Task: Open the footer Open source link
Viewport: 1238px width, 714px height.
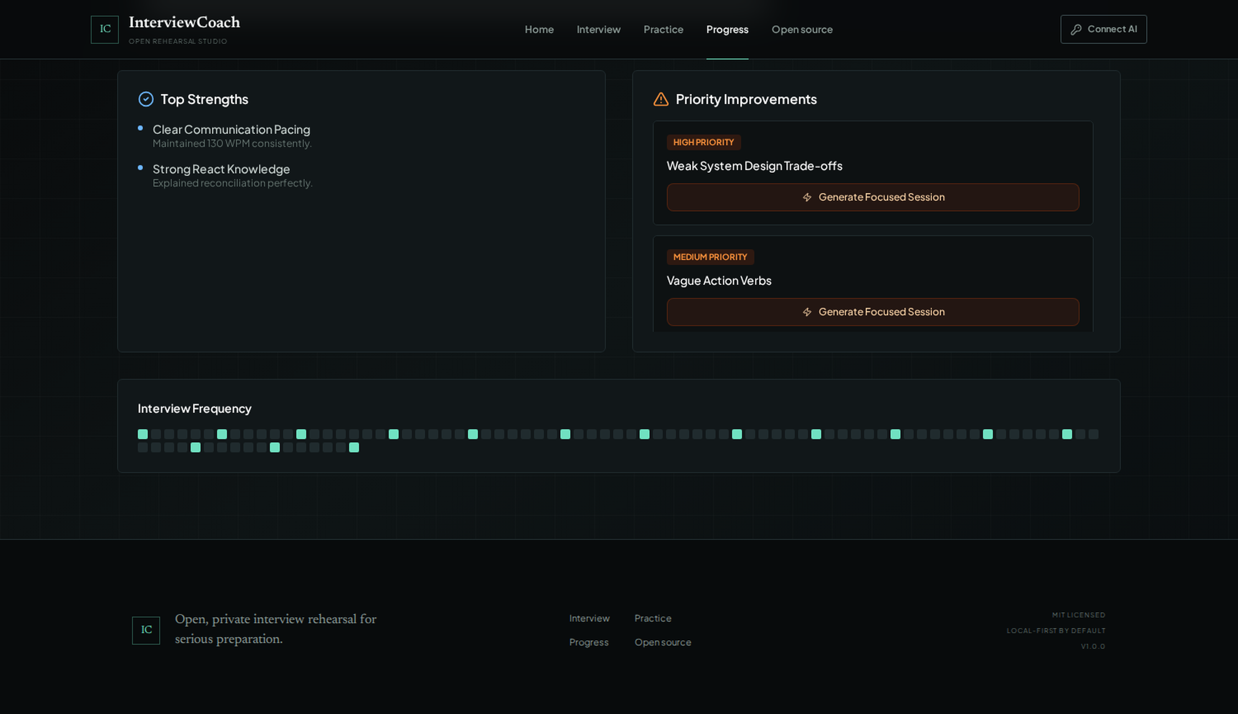Action: point(662,642)
